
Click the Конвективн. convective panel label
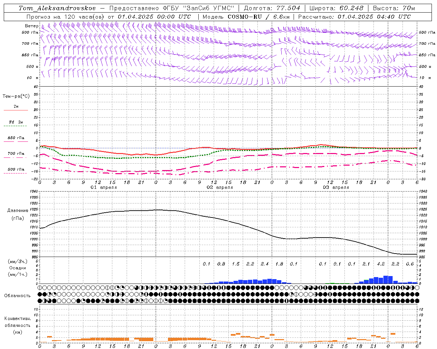click(x=18, y=319)
